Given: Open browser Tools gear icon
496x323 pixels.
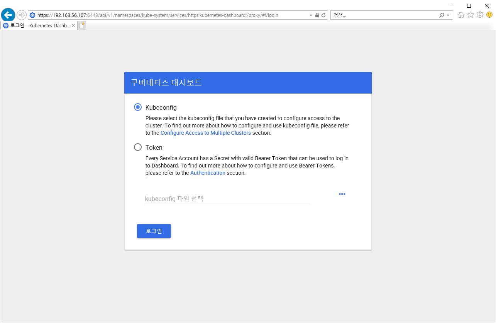Looking at the screenshot, I should [480, 15].
